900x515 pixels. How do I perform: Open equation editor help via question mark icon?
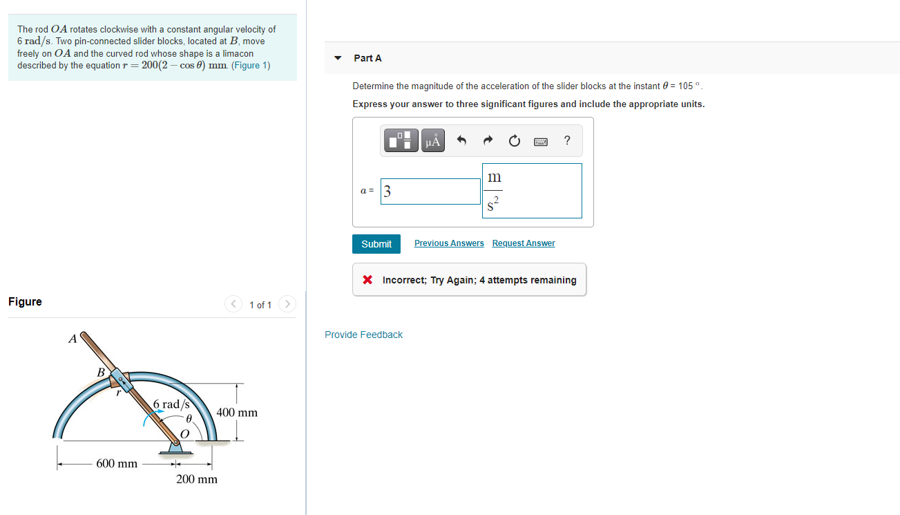click(x=566, y=140)
